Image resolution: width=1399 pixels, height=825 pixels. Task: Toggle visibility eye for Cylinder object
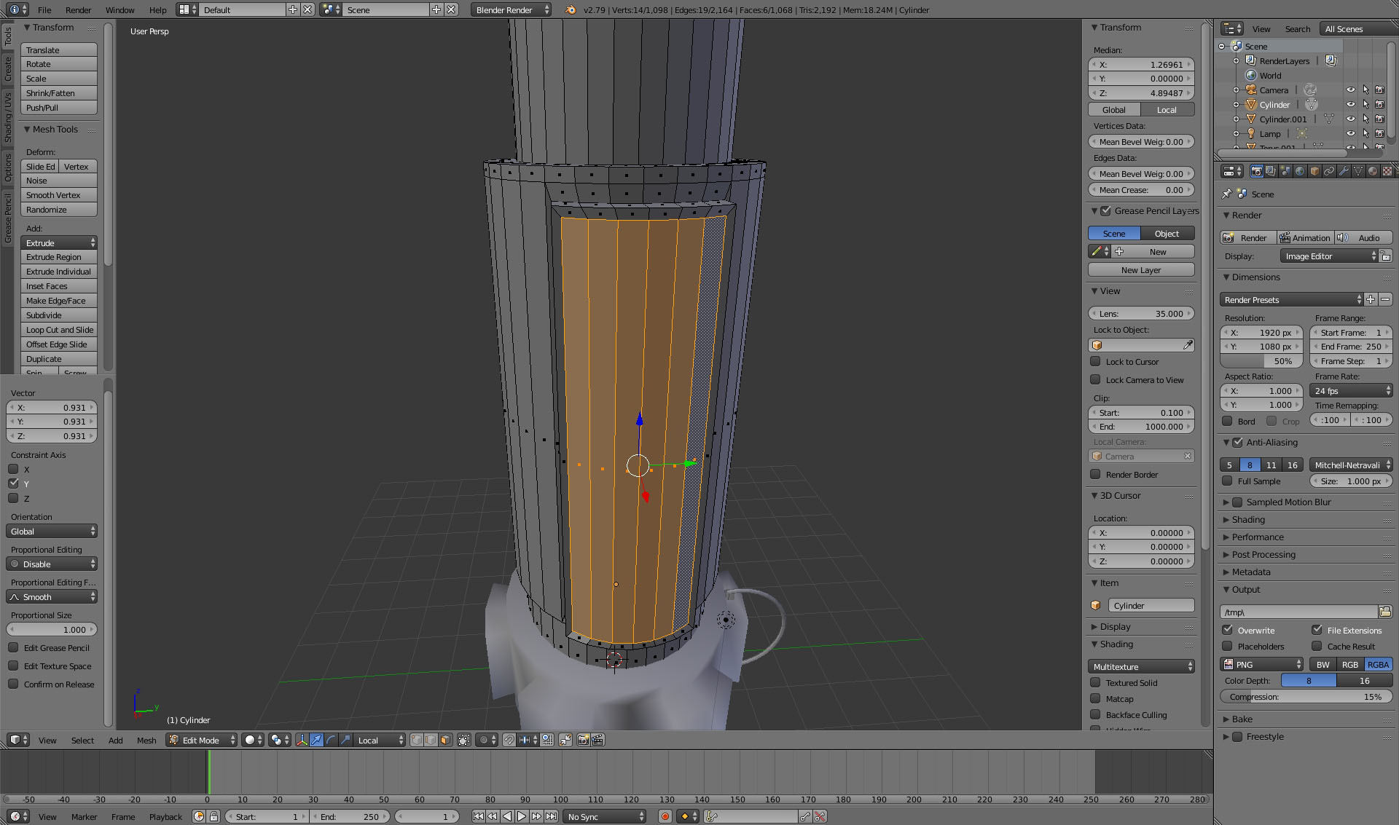1350,105
